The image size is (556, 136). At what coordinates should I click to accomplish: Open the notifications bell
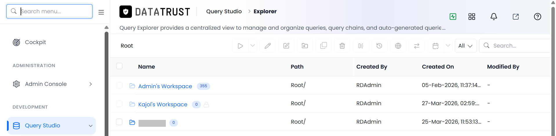[x=494, y=16]
